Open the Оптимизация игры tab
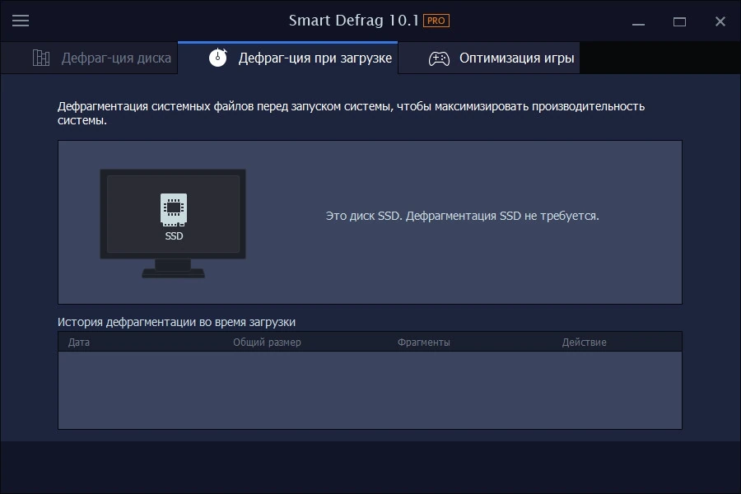 click(489, 58)
